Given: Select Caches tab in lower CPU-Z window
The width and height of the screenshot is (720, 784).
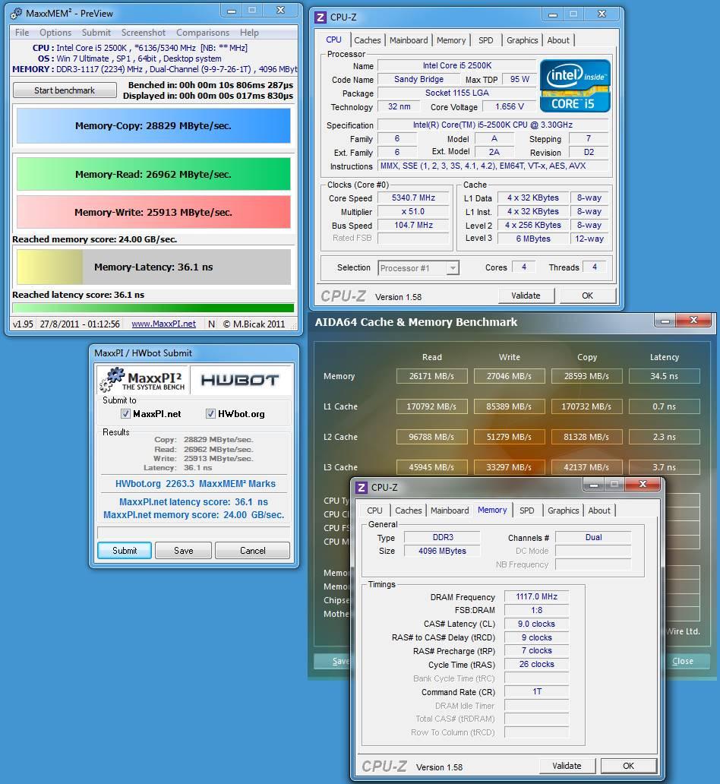Looking at the screenshot, I should (408, 511).
